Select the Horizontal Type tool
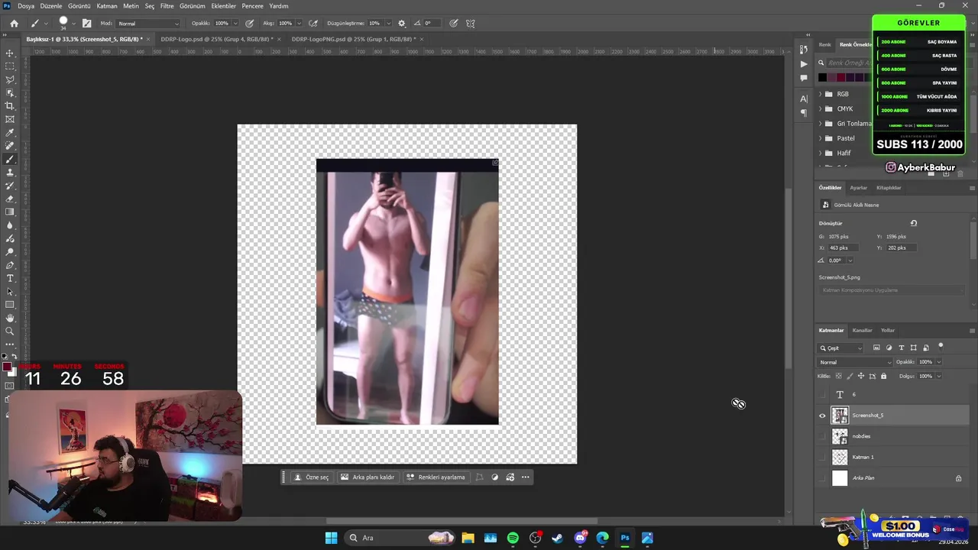Screen dimensions: 978x550 coord(10,278)
